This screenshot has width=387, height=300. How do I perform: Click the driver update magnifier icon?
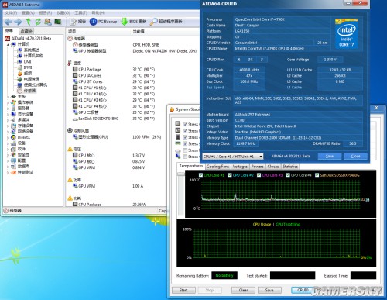[153, 22]
